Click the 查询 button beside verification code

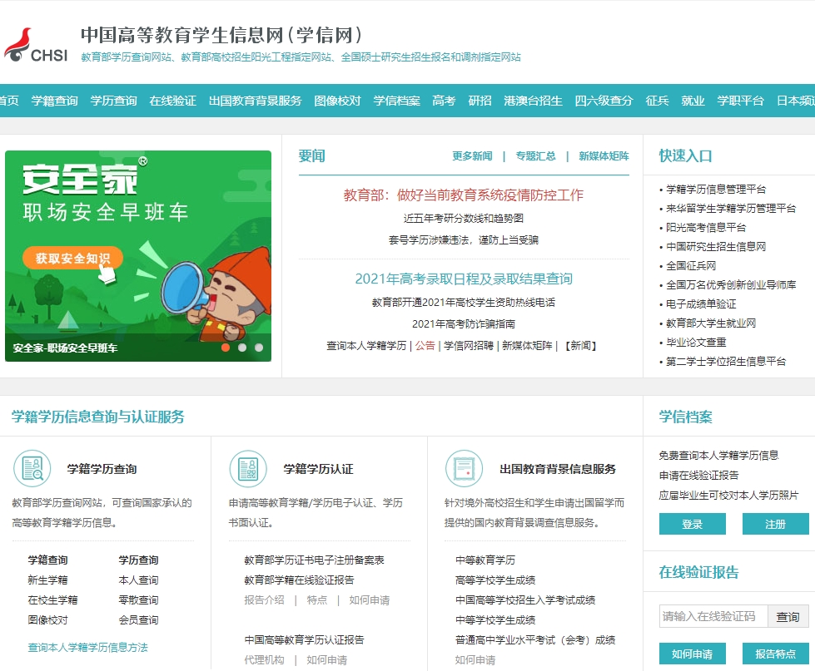[x=788, y=616]
